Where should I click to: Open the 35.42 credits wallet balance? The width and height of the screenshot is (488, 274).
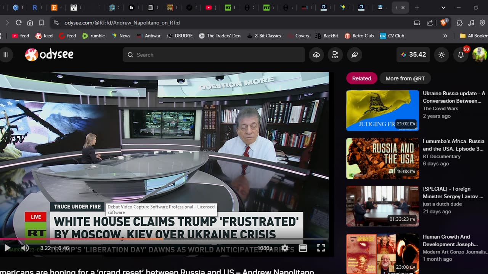(x=413, y=55)
